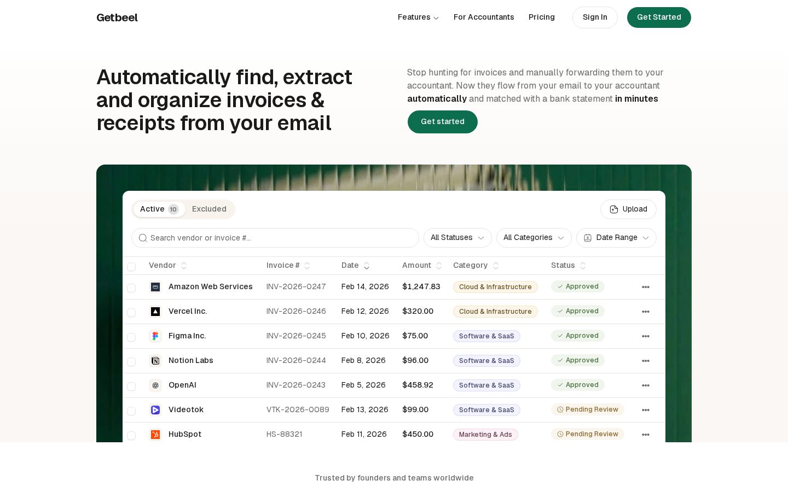Image resolution: width=788 pixels, height=492 pixels.
Task: Click the Get Started header button
Action: [x=659, y=17]
